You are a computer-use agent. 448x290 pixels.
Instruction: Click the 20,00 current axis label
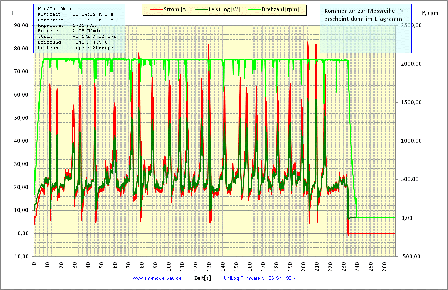pos(20,187)
